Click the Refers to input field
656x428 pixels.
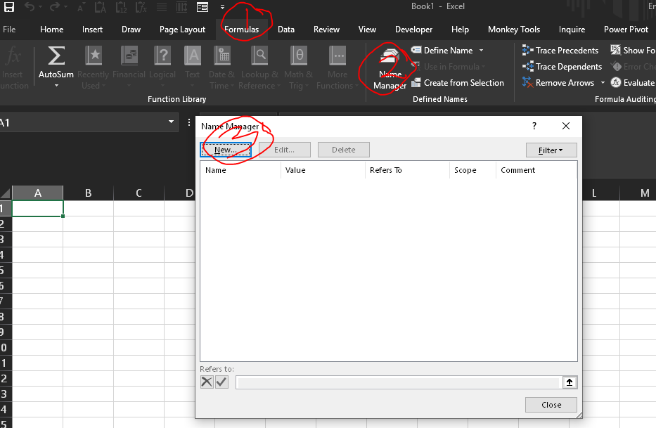point(398,382)
